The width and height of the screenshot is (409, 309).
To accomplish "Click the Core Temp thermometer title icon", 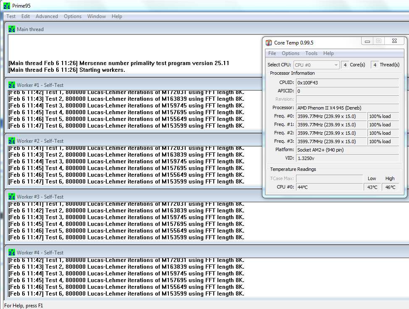I will point(269,42).
